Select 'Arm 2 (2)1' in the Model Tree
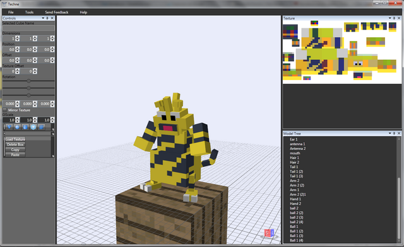This screenshot has width=404, height=247. pyautogui.click(x=298, y=195)
